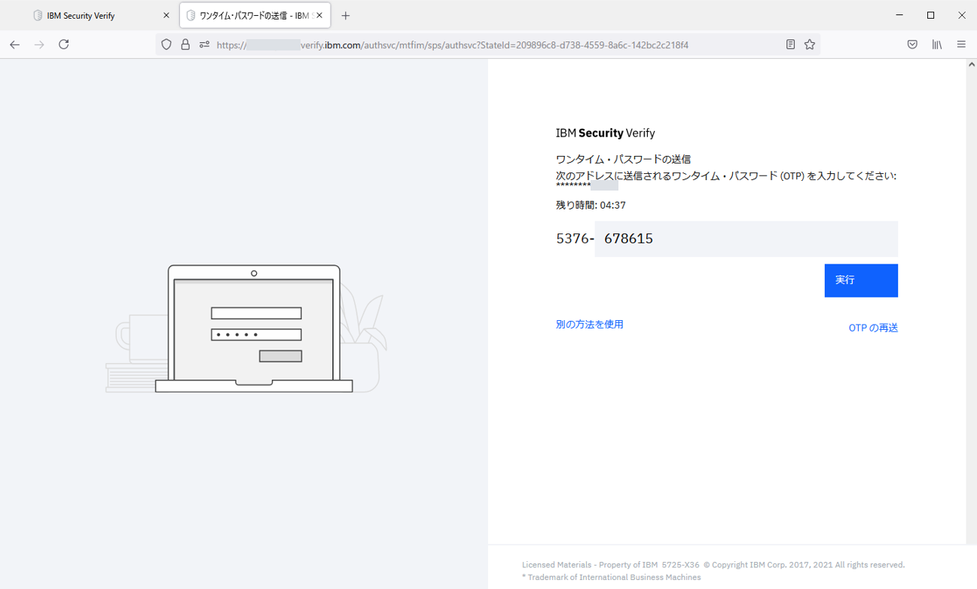This screenshot has height=589, width=977.
Task: Open the Firefox application menu
Action: [961, 44]
